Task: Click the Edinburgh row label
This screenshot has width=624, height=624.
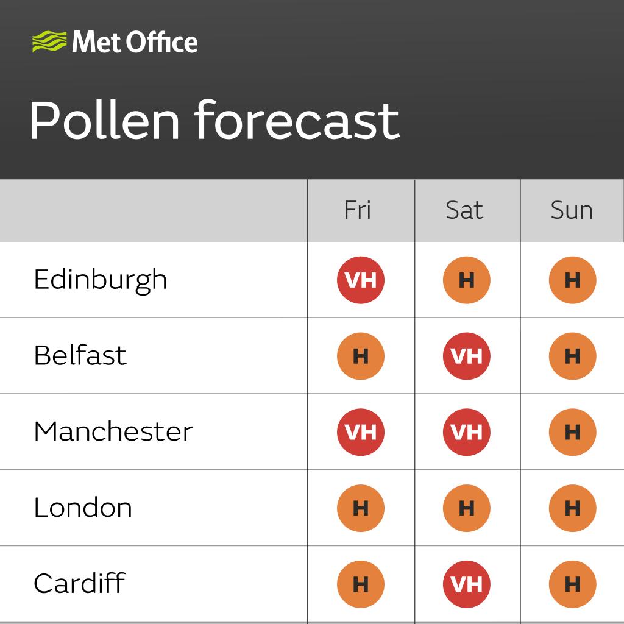Action: 101,280
